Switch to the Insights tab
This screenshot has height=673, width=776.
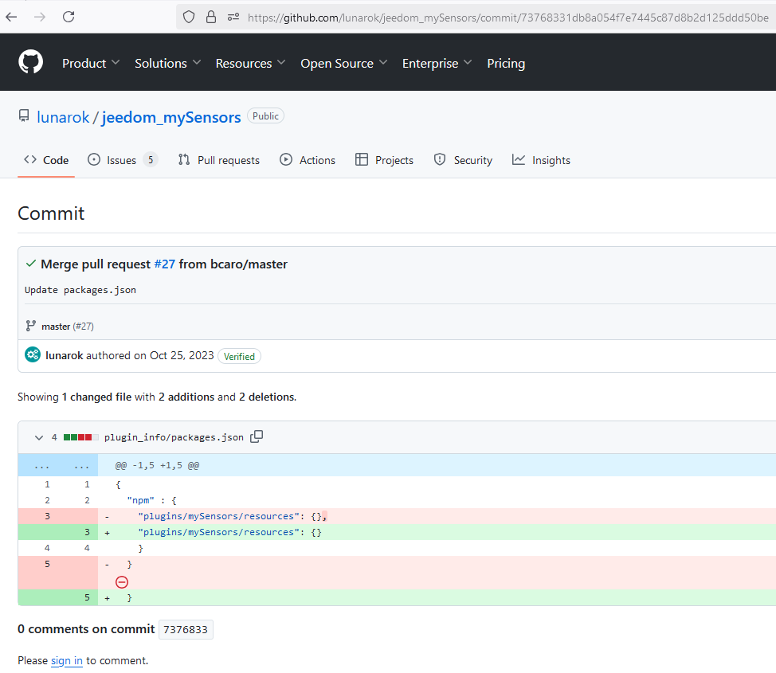click(x=541, y=160)
